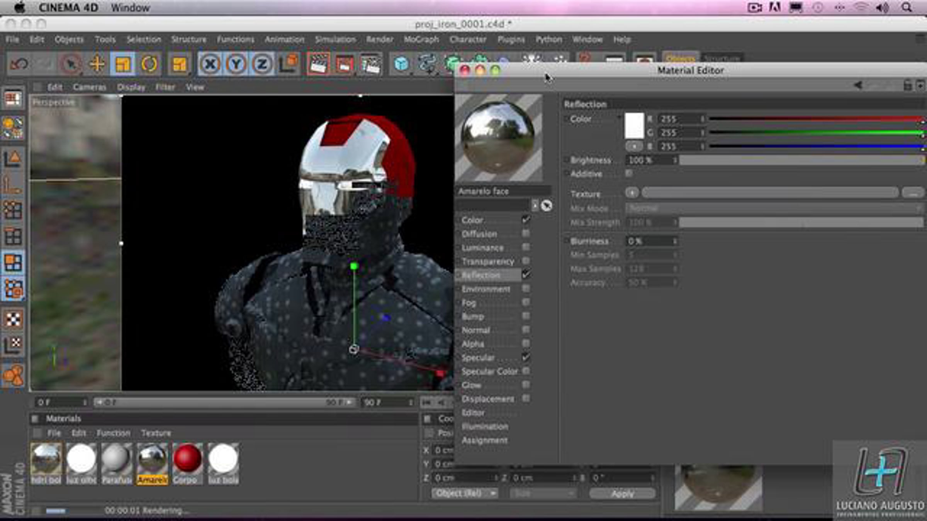Click the orange spheres icon in sidebar
Screen dimensions: 927x521
point(13,375)
